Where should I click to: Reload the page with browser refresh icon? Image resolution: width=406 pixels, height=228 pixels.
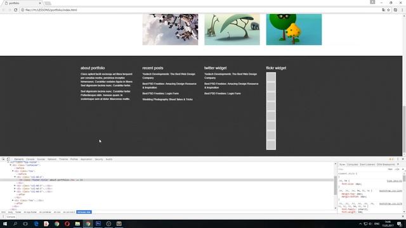click(x=15, y=10)
